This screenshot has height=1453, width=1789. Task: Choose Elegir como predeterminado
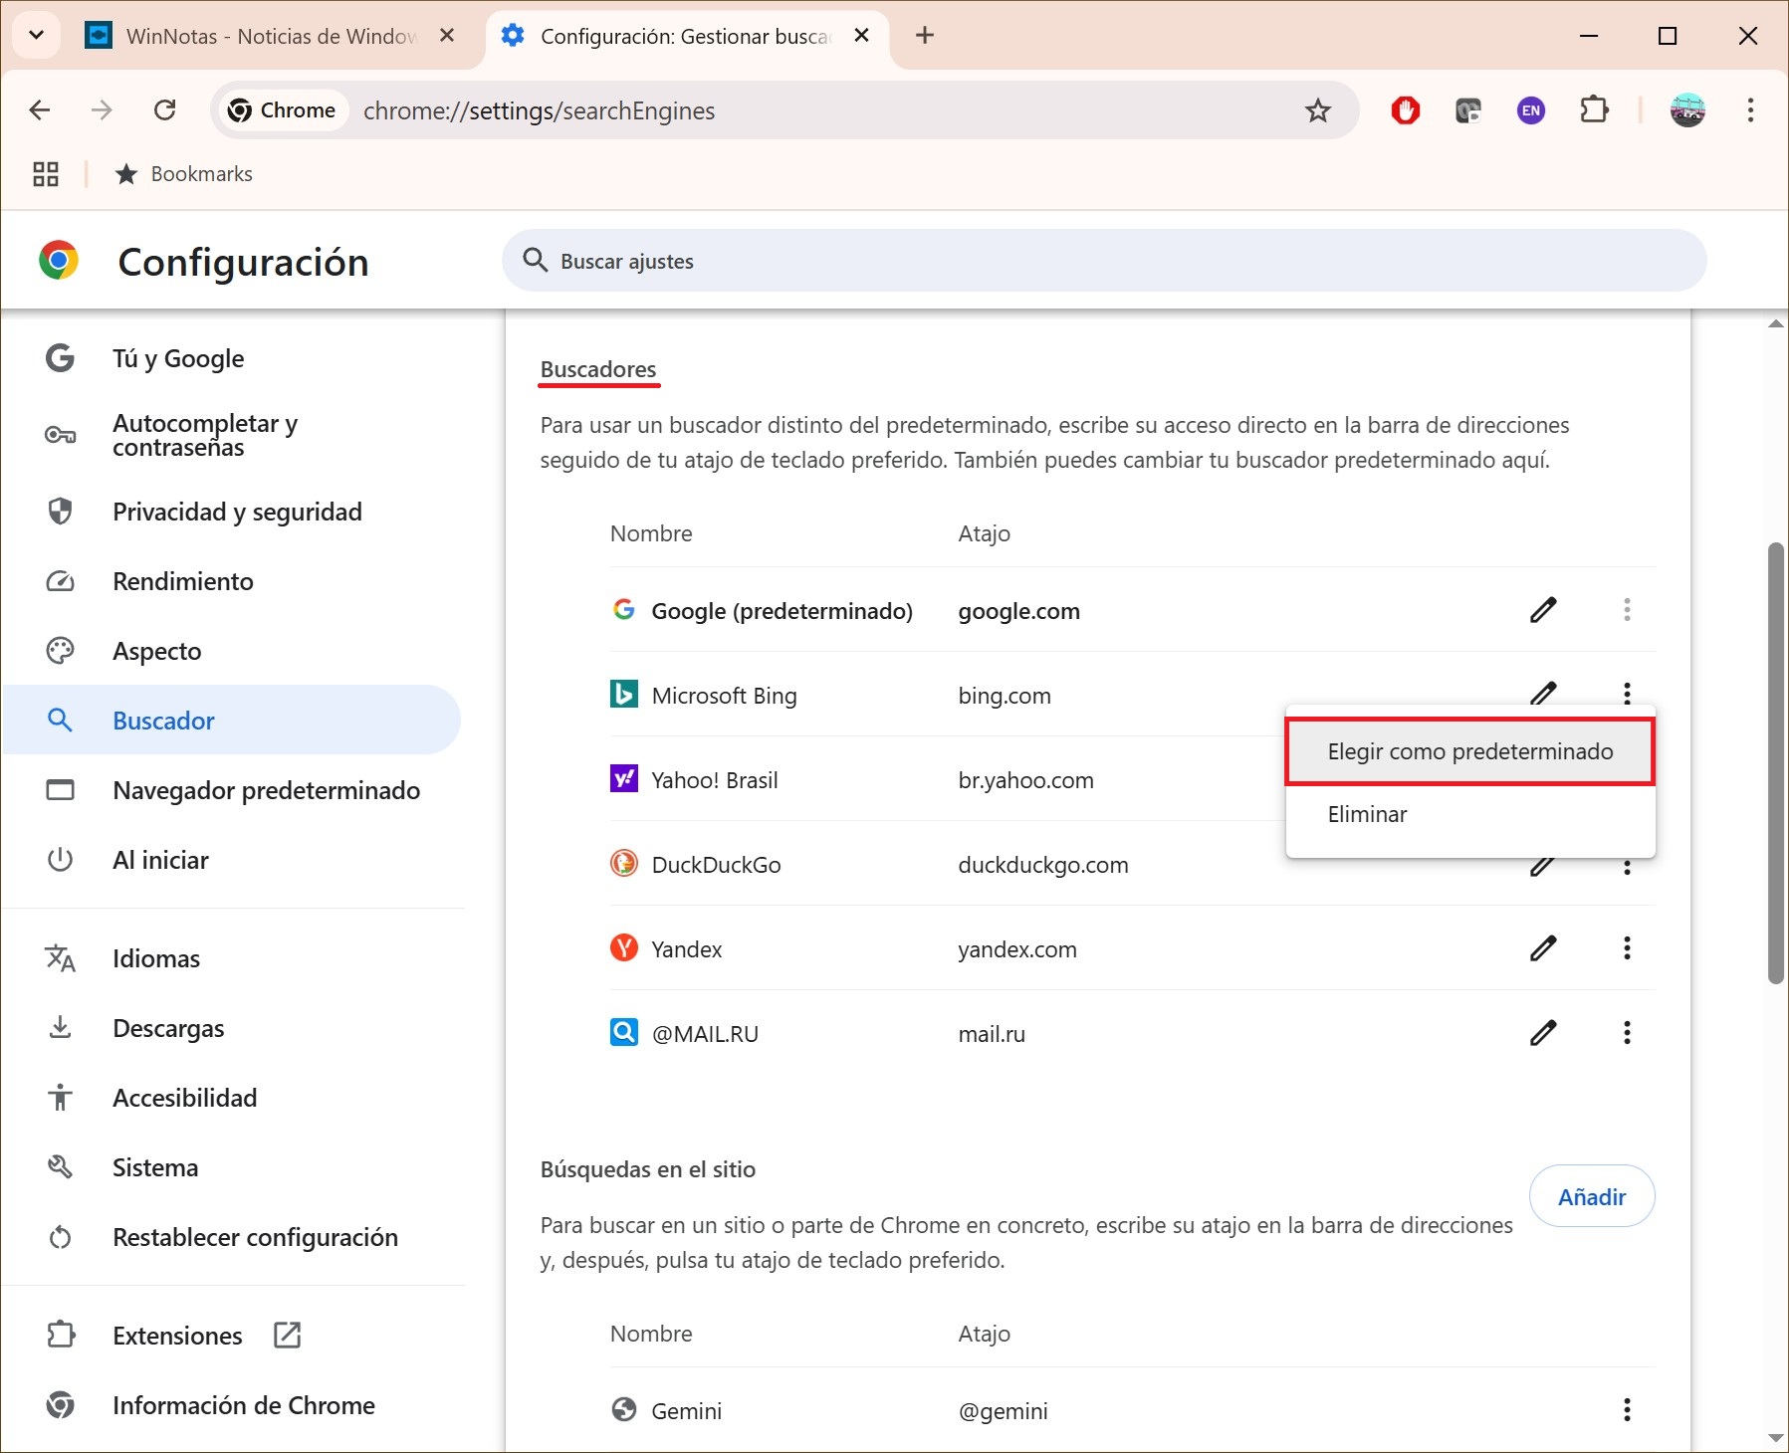click(1470, 751)
